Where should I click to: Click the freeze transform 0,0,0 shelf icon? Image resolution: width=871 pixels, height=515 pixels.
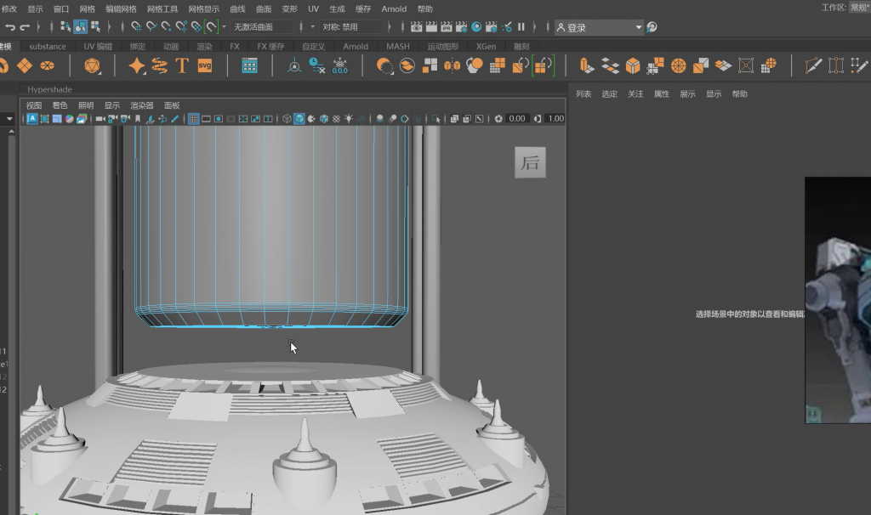coord(339,65)
